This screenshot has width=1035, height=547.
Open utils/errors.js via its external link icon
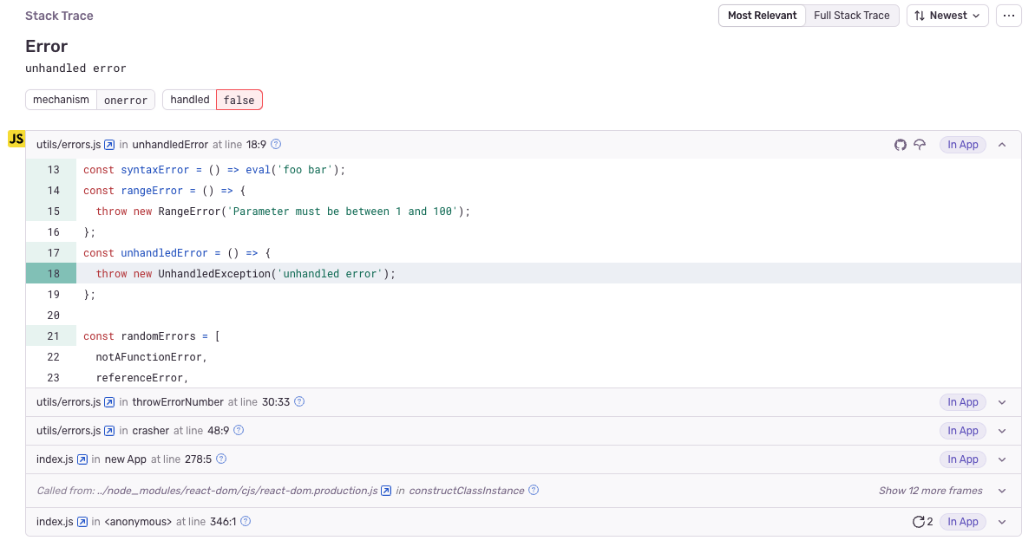[x=109, y=145]
